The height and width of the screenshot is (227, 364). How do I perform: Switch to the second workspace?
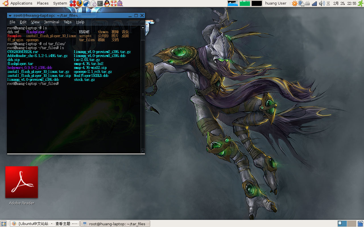point(351,224)
